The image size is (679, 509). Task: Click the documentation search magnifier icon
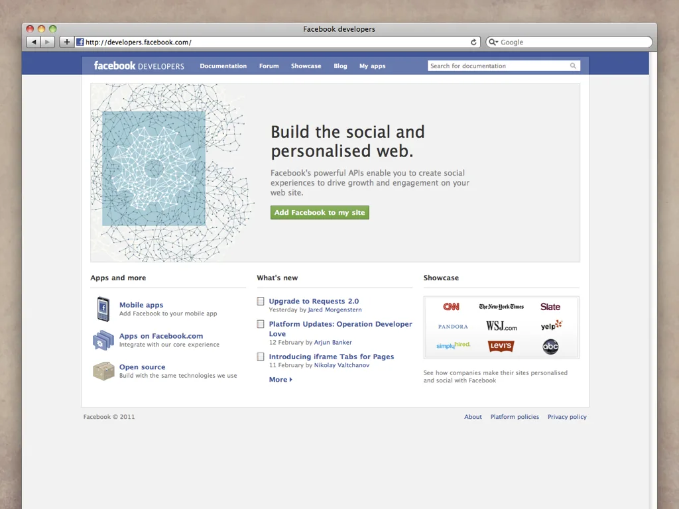click(573, 66)
